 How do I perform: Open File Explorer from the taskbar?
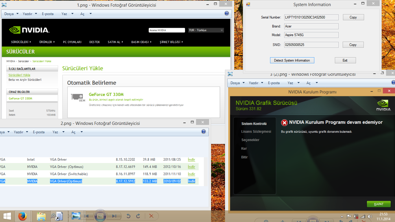(41, 216)
